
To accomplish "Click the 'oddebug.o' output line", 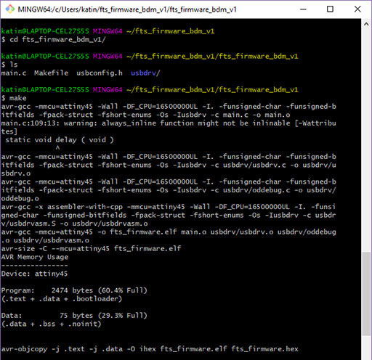I will coord(20,198).
